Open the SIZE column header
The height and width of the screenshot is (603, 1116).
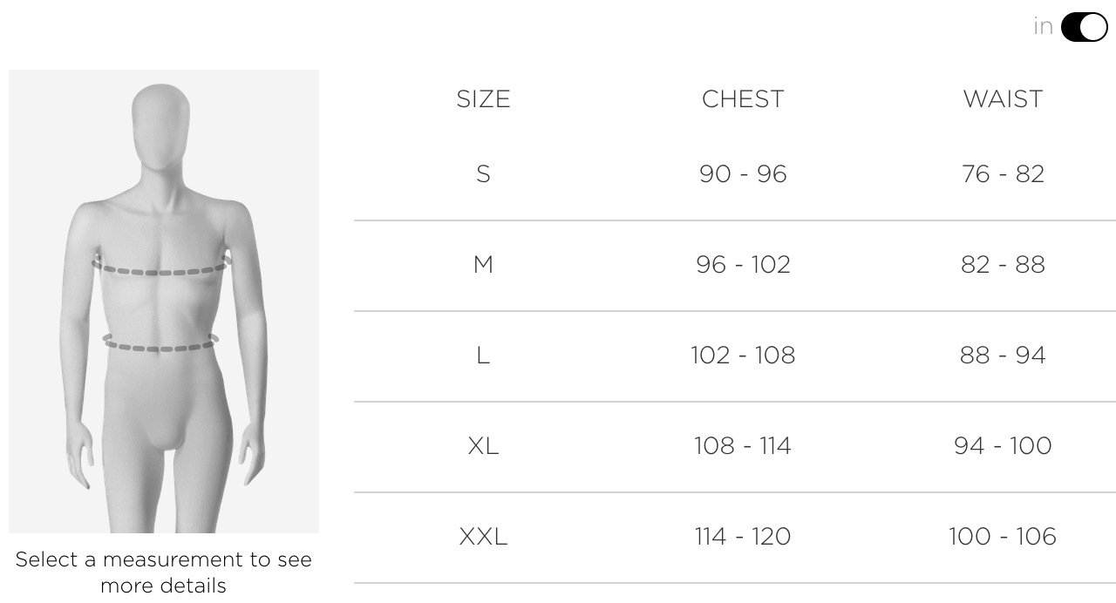click(483, 98)
